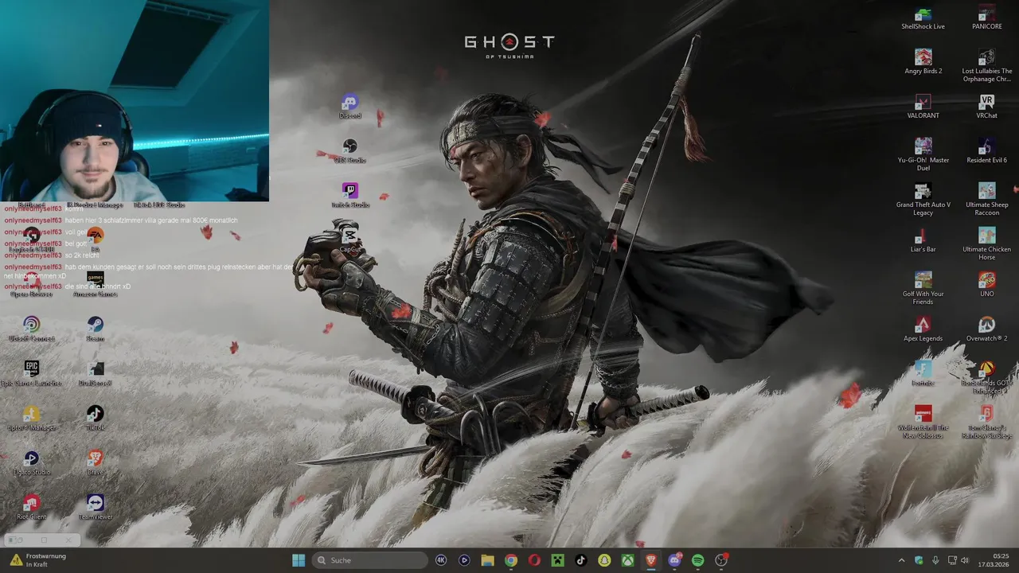Open the Resident Evil 6 shortcut
The height and width of the screenshot is (573, 1019).
pyautogui.click(x=986, y=151)
